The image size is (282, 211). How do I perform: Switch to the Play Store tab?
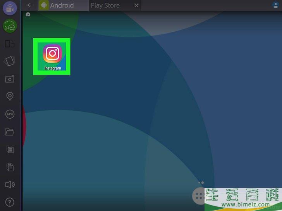115,5
